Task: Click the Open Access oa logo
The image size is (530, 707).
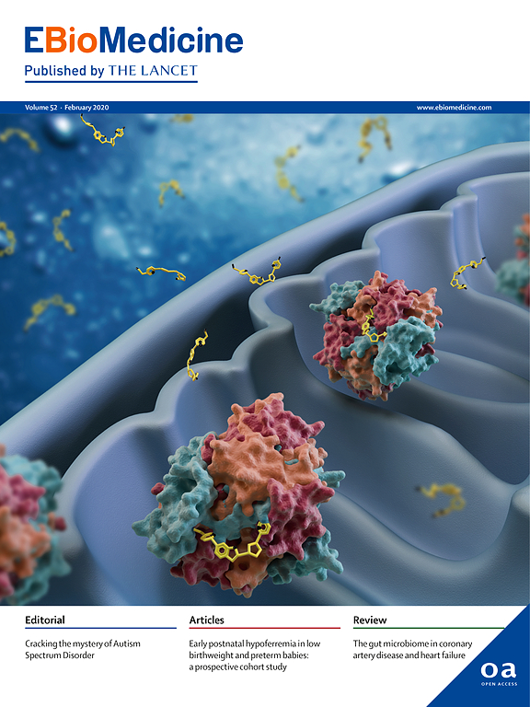Action: pyautogui.click(x=498, y=673)
